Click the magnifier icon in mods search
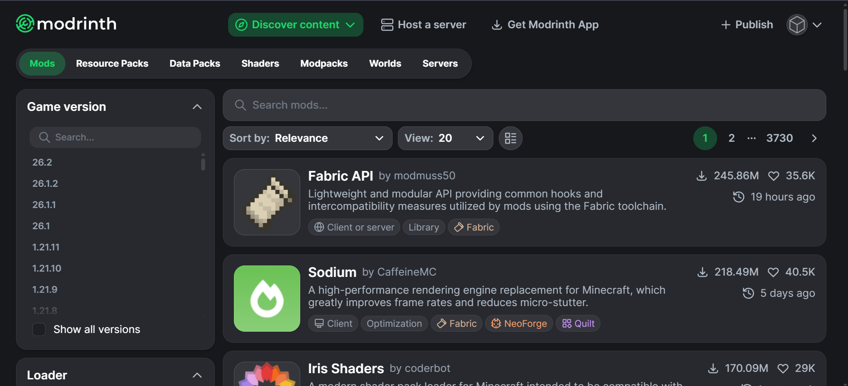Viewport: 848px width, 386px height. 240,105
